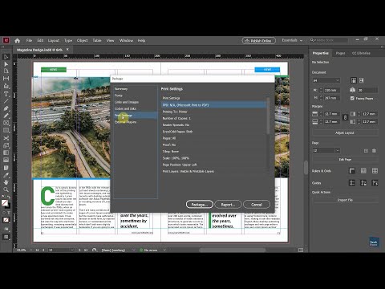Open the Object menu
The height and width of the screenshot is (289, 385).
click(x=82, y=40)
